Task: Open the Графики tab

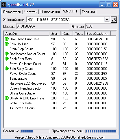Action: [x=88, y=12]
